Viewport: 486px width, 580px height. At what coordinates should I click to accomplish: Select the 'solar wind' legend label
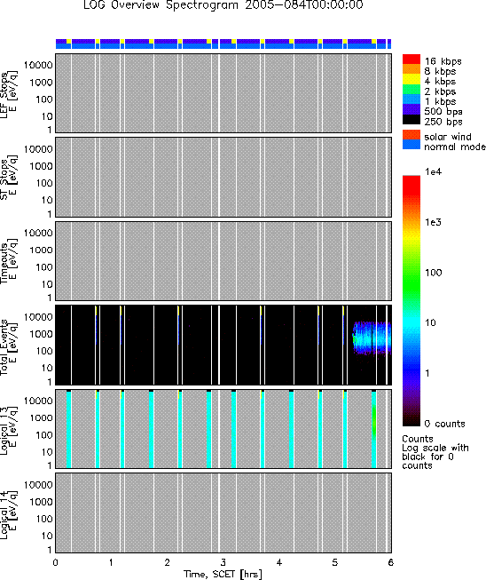click(x=448, y=137)
